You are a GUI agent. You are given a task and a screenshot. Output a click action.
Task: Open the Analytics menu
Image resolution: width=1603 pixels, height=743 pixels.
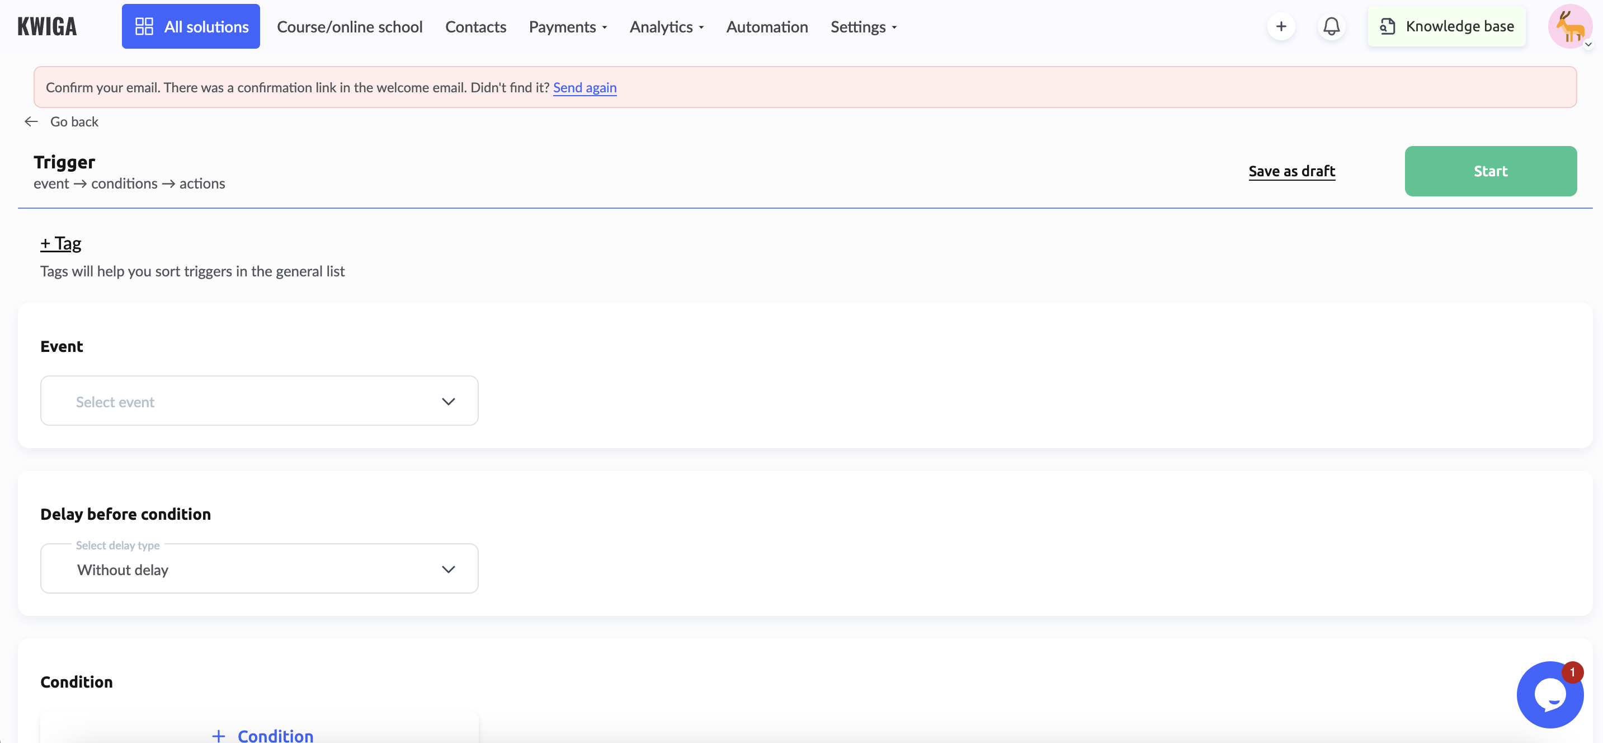tap(667, 26)
